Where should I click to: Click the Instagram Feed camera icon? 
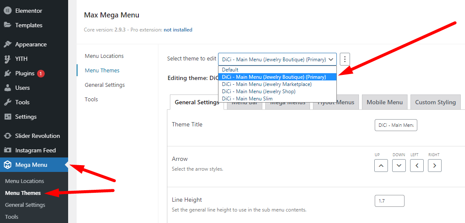[x=7, y=150]
